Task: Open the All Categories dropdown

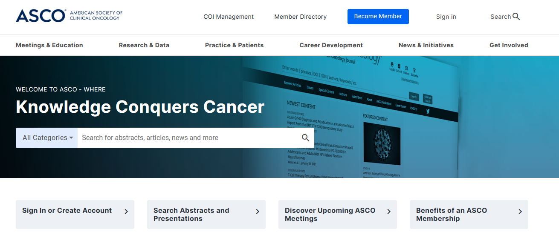Action: (x=47, y=138)
